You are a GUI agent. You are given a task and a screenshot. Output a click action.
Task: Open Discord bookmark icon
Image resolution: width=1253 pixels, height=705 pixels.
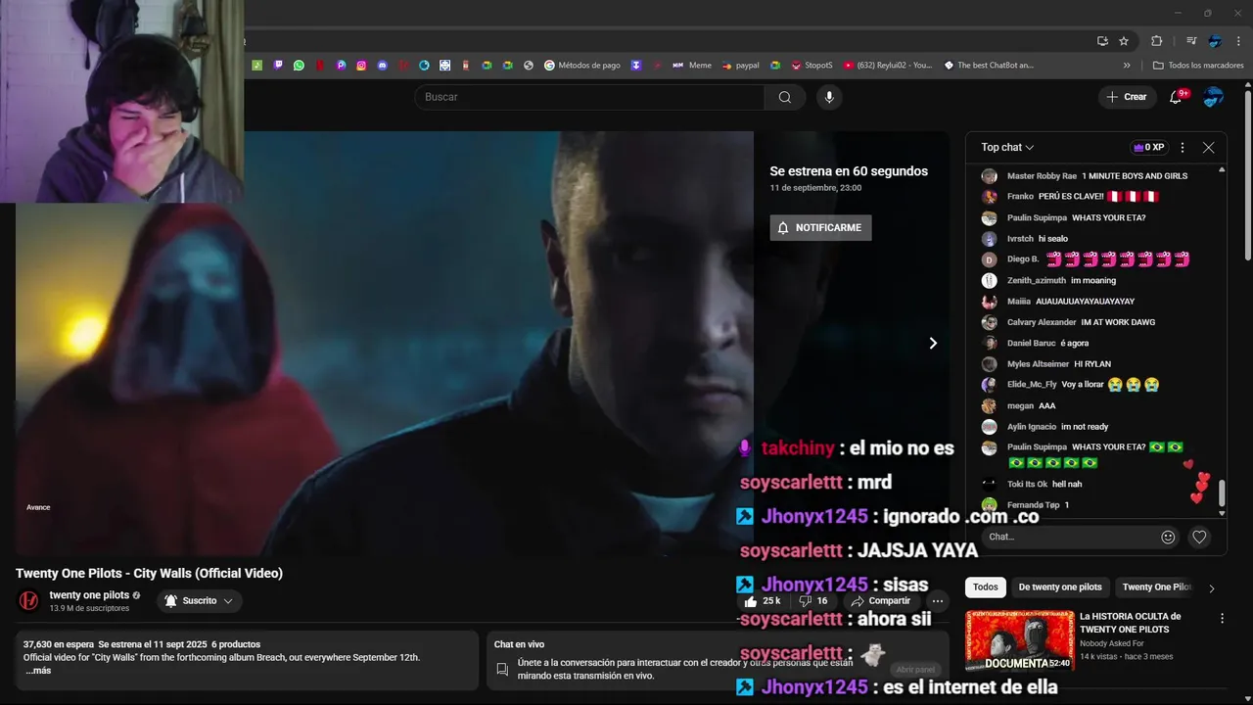click(x=383, y=66)
